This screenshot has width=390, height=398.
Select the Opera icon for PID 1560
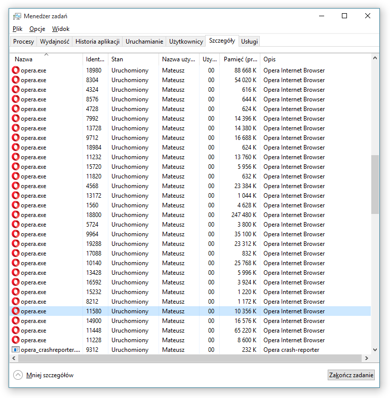pyautogui.click(x=16, y=205)
